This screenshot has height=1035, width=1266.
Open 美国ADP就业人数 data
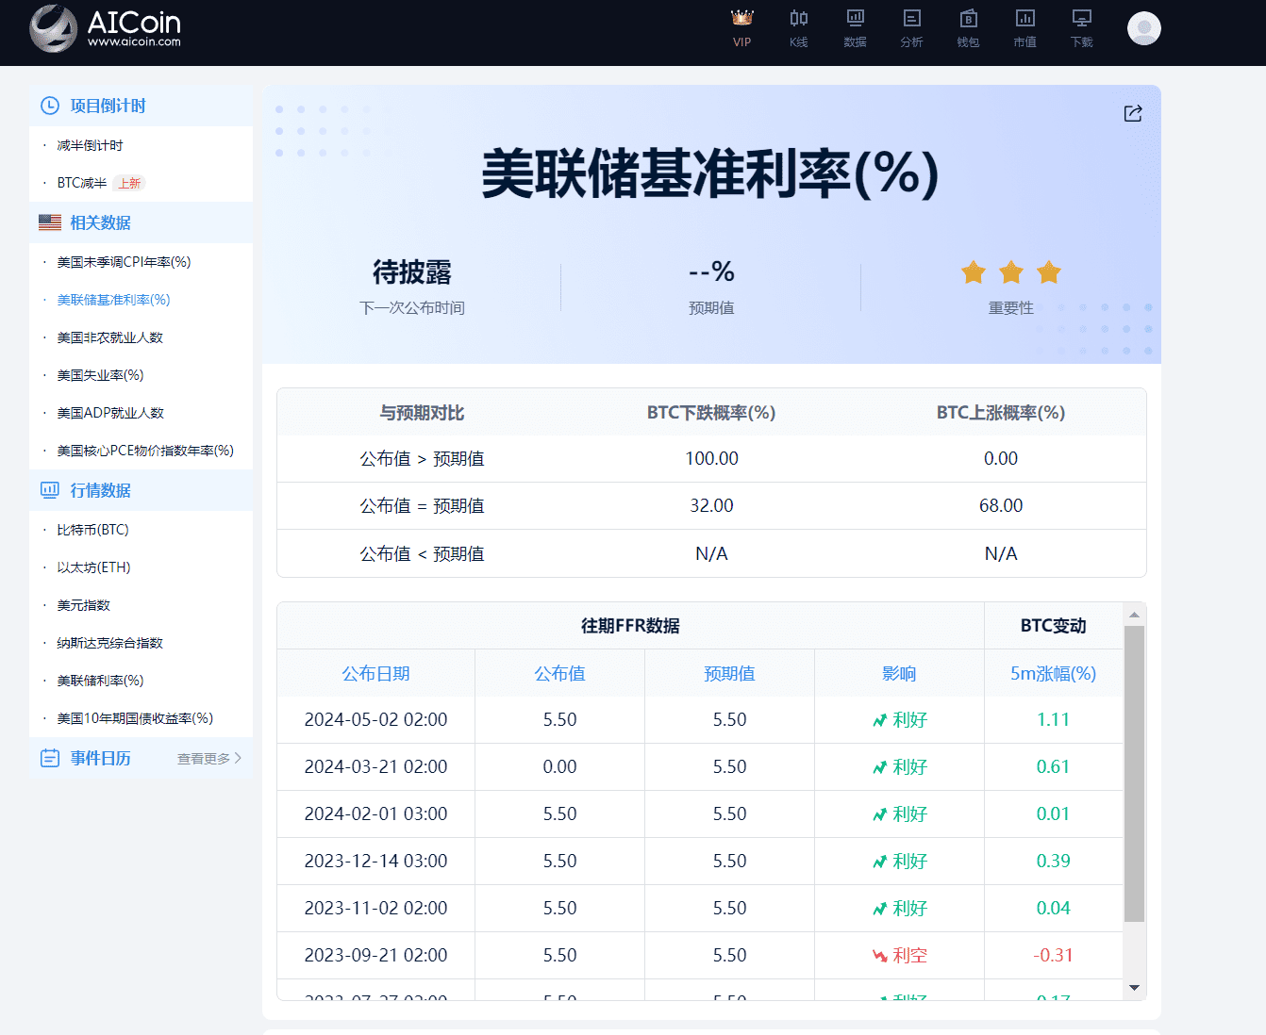(x=110, y=413)
